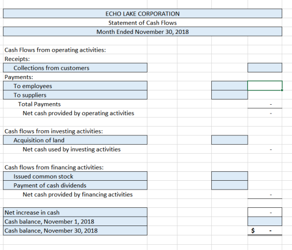Click the To employees amount input cell
Screen dimensions: 292x250
[229, 86]
